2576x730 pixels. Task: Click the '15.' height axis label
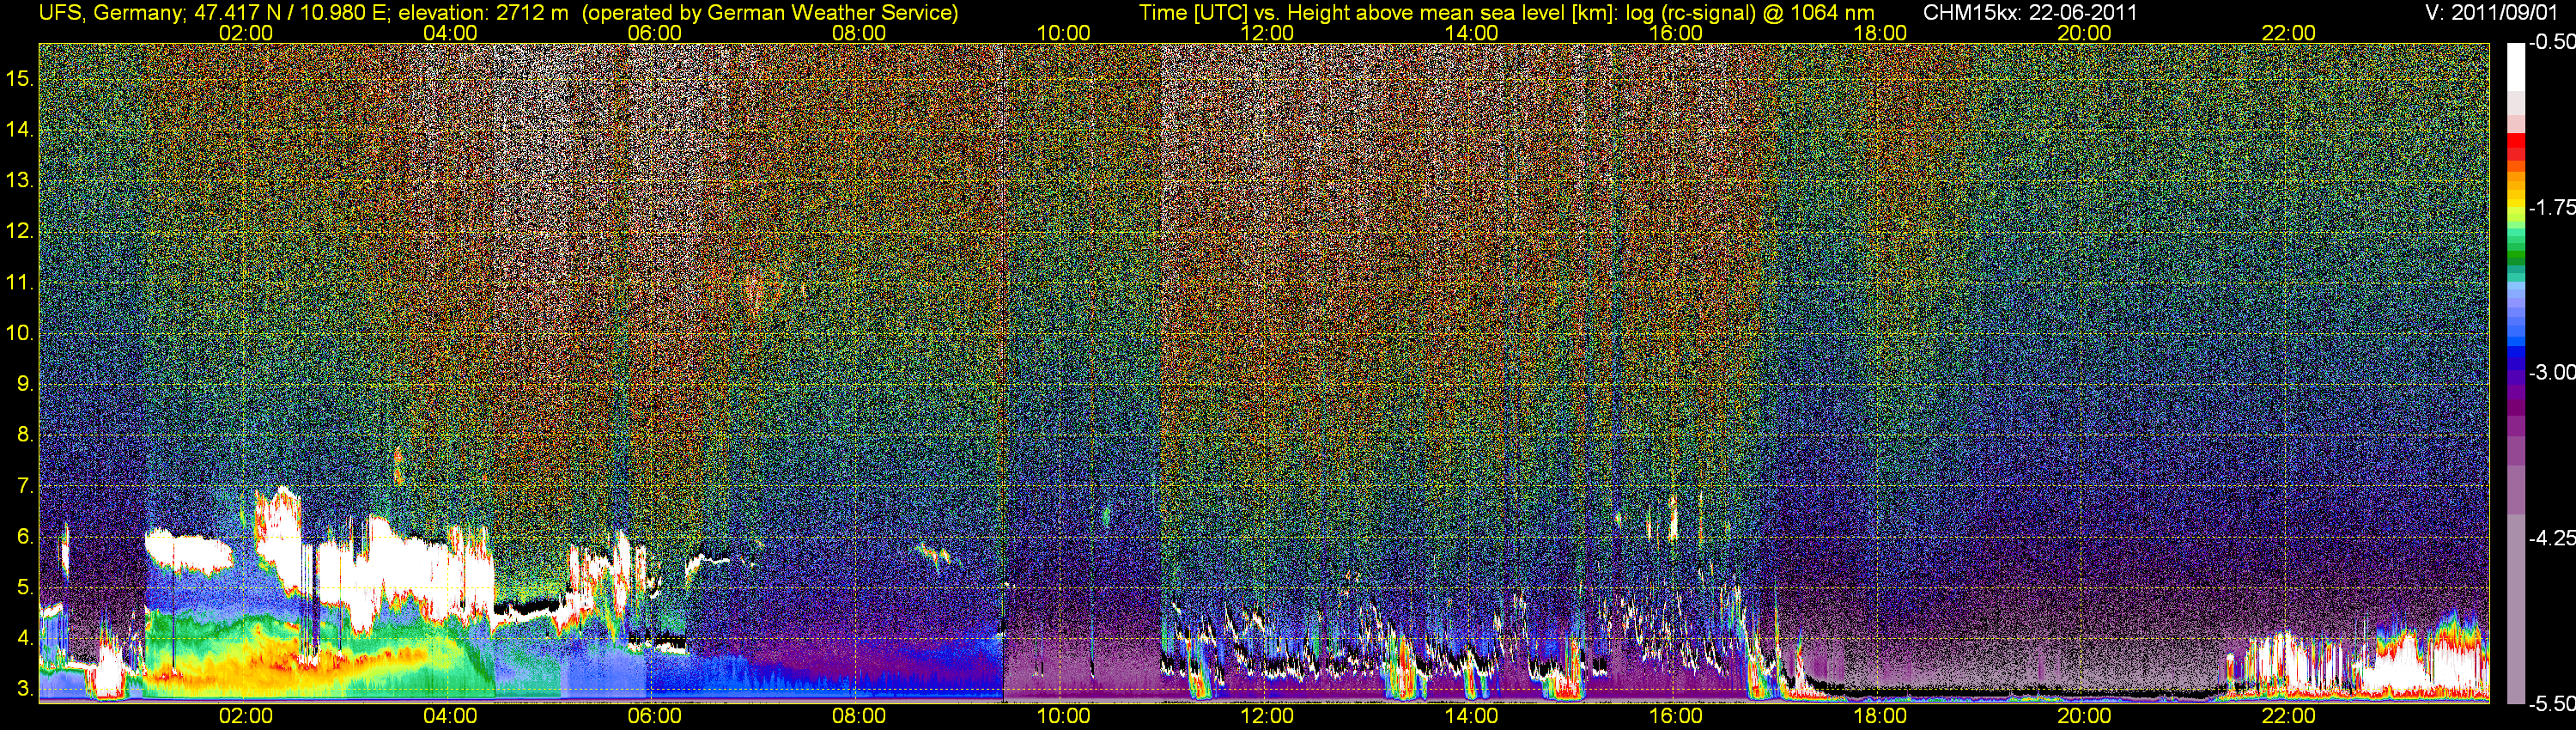pyautogui.click(x=20, y=78)
